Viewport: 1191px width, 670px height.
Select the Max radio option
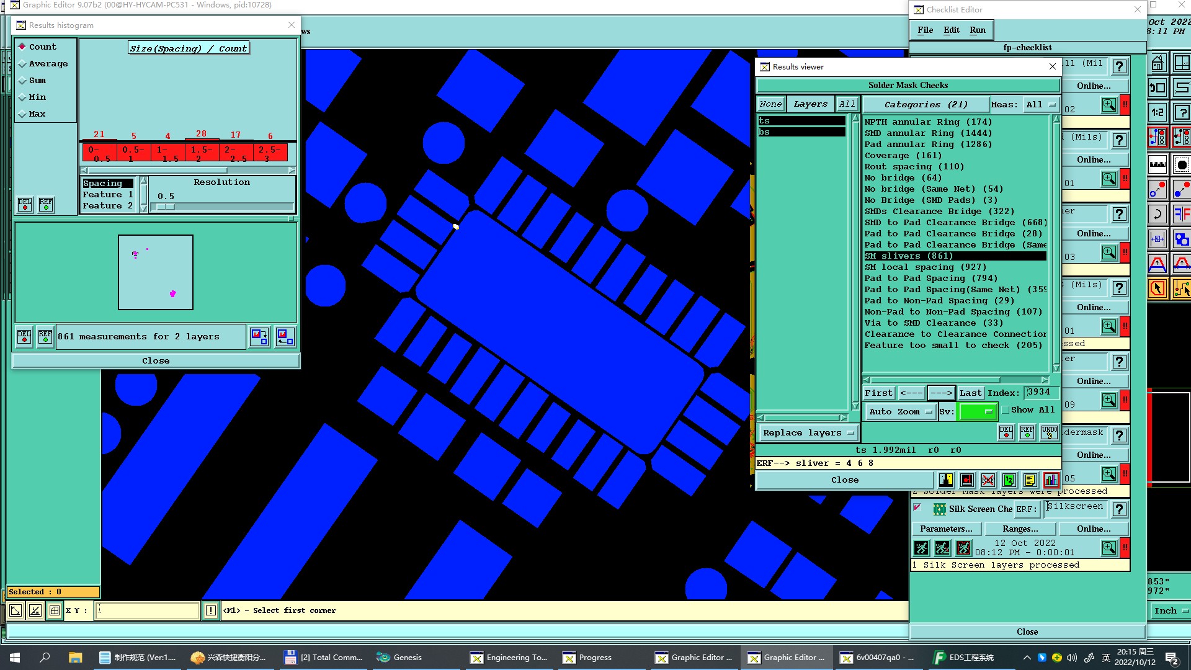[x=23, y=114]
